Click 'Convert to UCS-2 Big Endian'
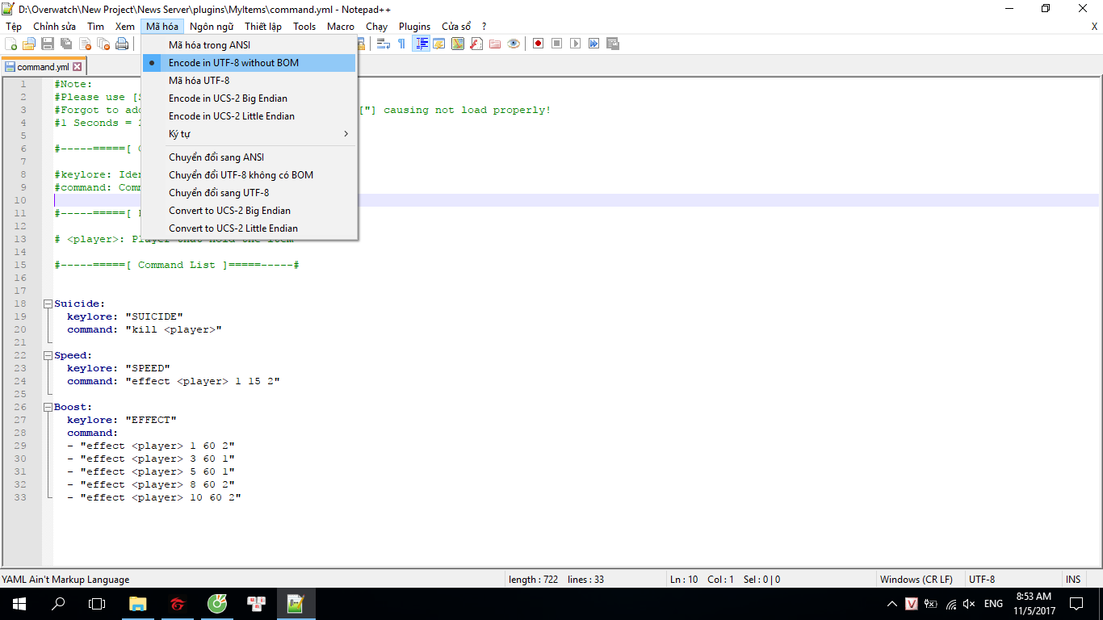 [x=249, y=211]
